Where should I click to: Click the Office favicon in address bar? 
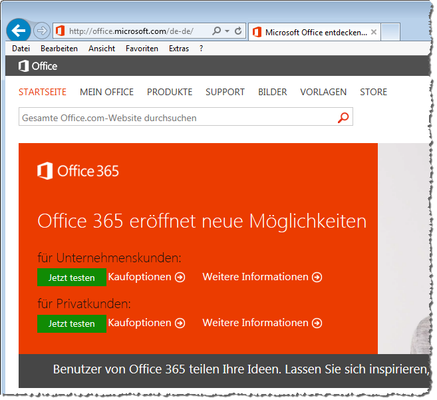(x=61, y=31)
